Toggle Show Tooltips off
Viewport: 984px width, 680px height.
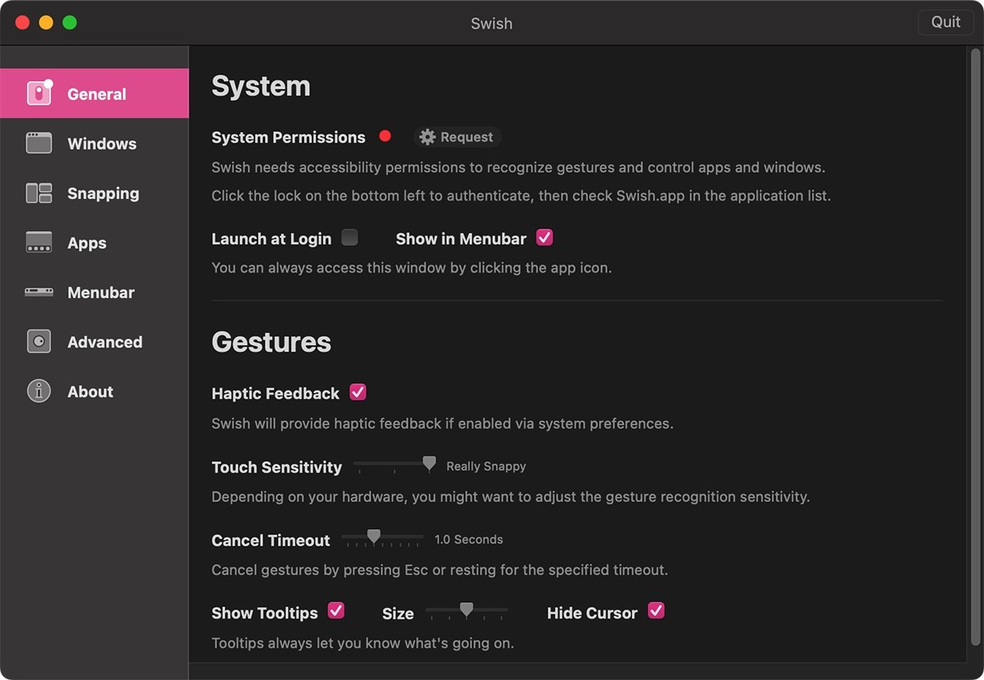(x=336, y=611)
